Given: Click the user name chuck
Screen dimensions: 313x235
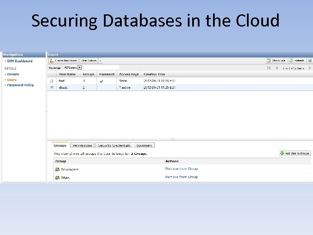Looking at the screenshot, I should click(x=63, y=87).
